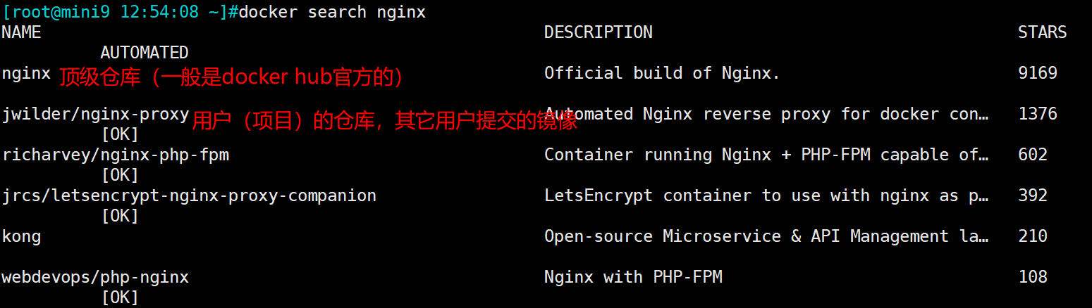The height and width of the screenshot is (308, 1092).
Task: Click the NAME column header
Action: [x=21, y=32]
